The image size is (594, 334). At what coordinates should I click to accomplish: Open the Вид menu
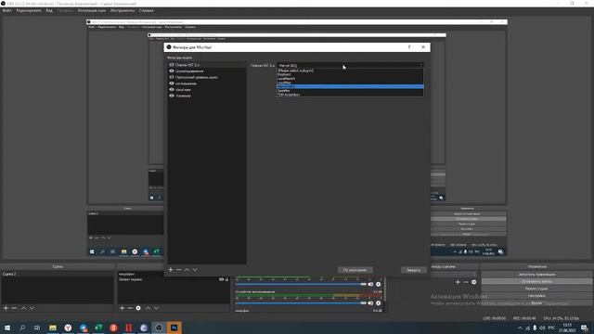(49, 10)
